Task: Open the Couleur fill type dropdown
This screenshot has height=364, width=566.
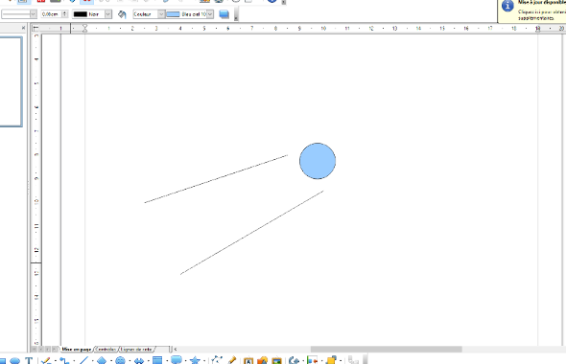Action: pyautogui.click(x=161, y=14)
